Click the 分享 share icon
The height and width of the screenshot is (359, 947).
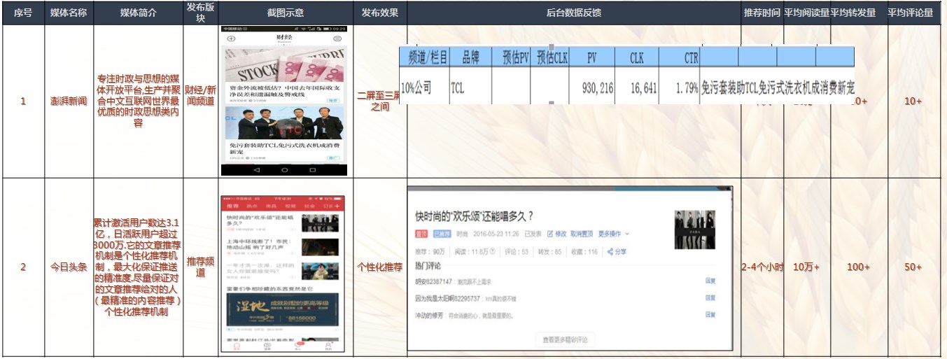(611, 251)
